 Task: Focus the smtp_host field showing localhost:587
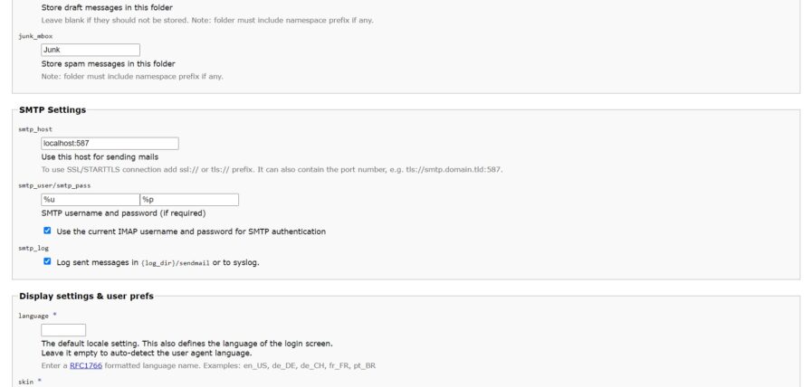click(110, 143)
